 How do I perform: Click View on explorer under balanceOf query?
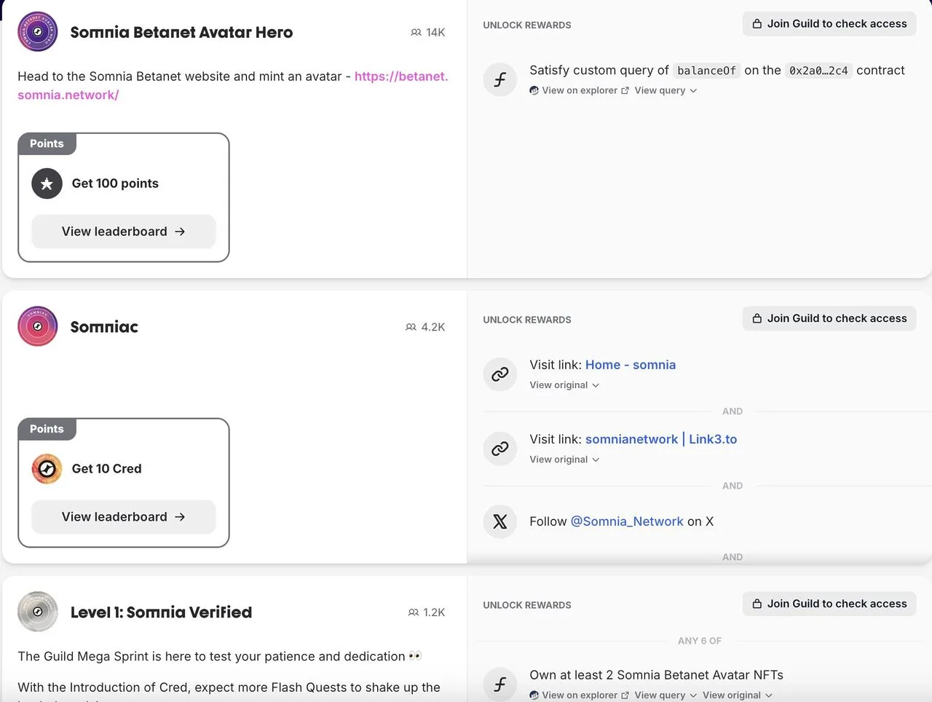[x=580, y=90]
